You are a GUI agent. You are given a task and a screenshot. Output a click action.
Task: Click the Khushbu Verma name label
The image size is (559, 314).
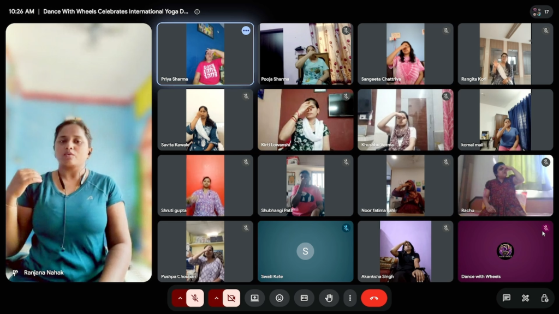[x=377, y=145]
